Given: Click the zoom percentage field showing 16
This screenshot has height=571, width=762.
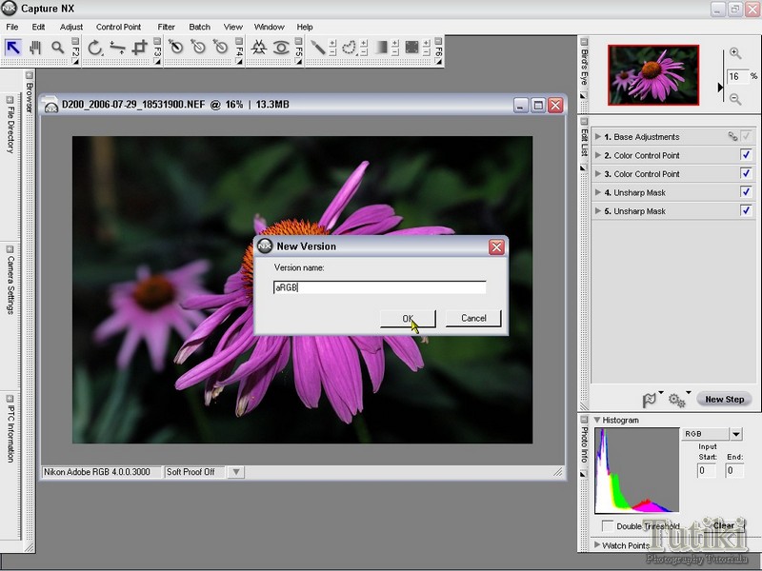Looking at the screenshot, I should pos(737,76).
